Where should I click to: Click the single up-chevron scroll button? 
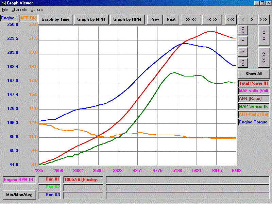tap(243, 41)
